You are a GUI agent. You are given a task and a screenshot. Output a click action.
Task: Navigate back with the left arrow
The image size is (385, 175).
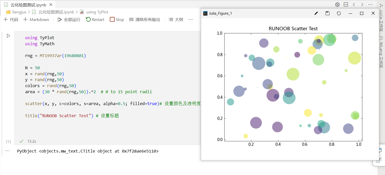(354, 5)
